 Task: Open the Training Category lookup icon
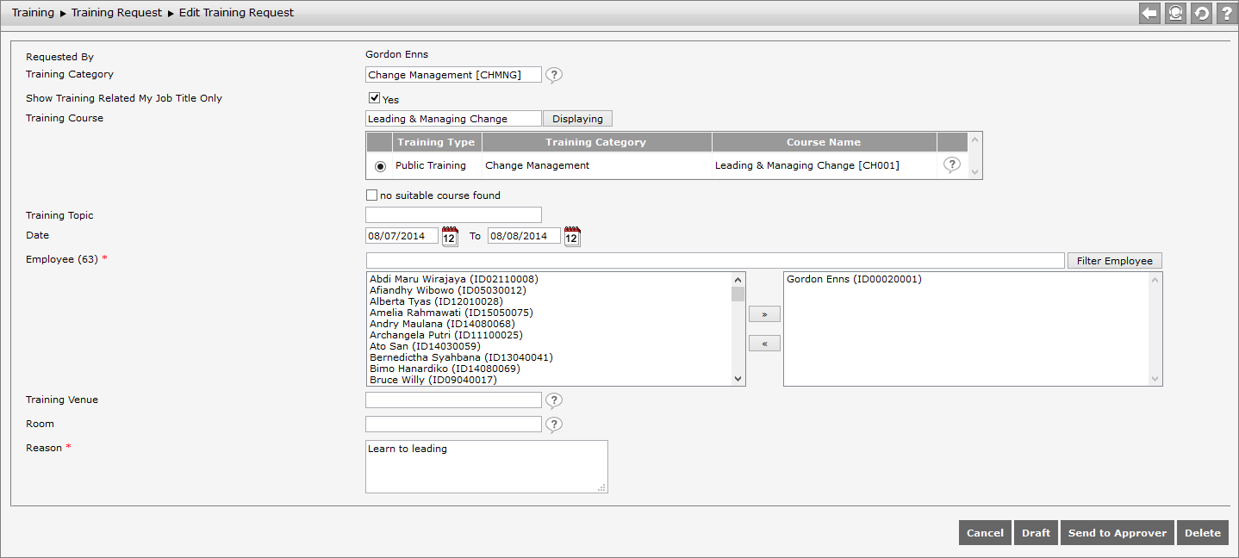pos(554,75)
